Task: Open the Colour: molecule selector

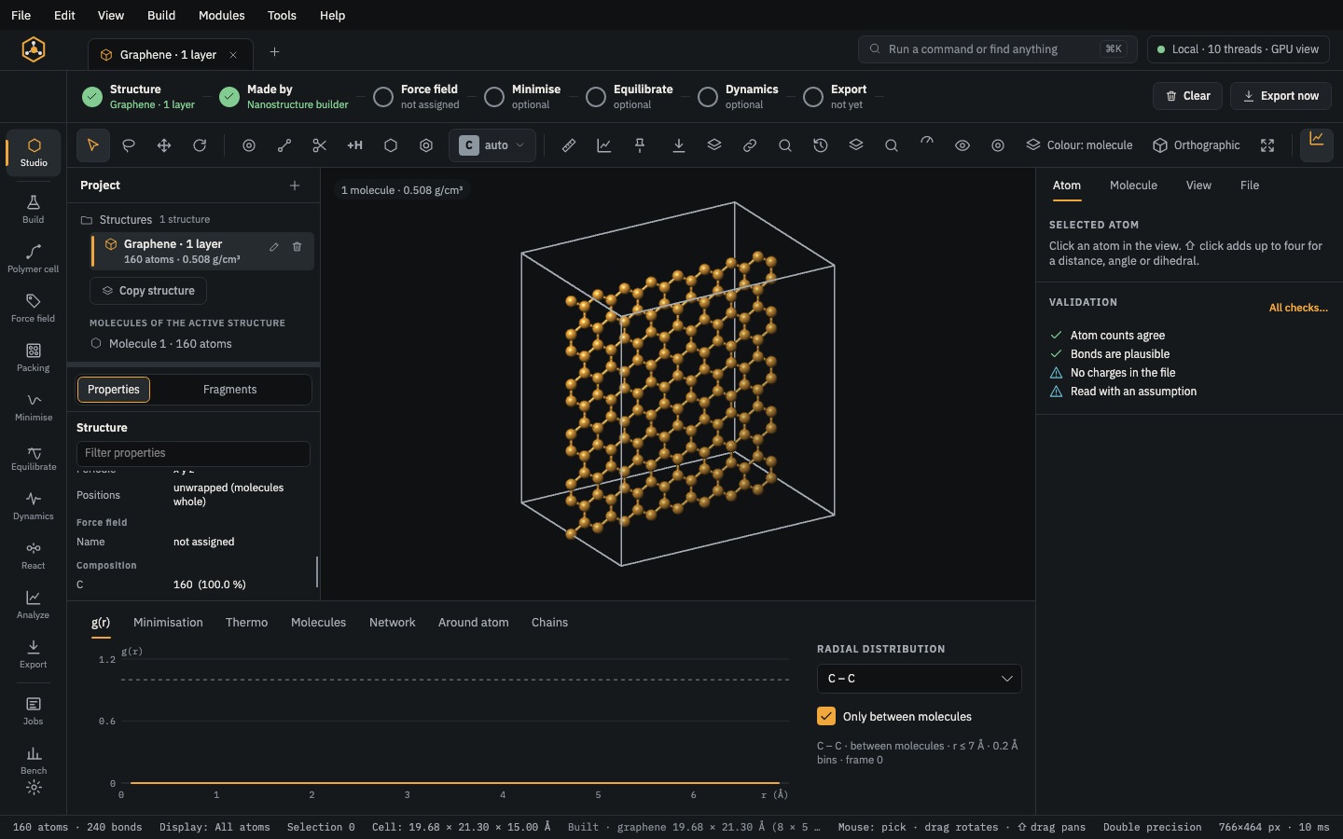Action: coord(1079,145)
